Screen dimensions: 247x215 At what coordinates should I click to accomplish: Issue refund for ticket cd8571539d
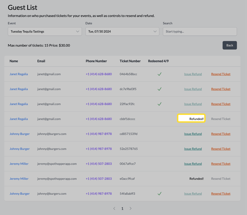tap(193, 134)
